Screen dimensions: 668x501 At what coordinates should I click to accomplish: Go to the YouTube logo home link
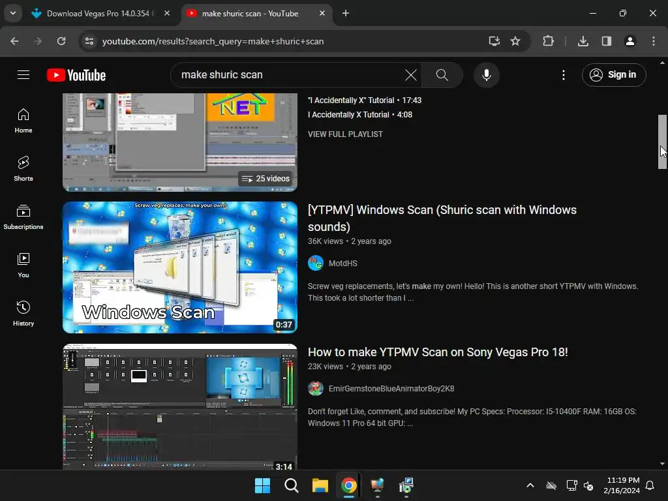click(76, 75)
